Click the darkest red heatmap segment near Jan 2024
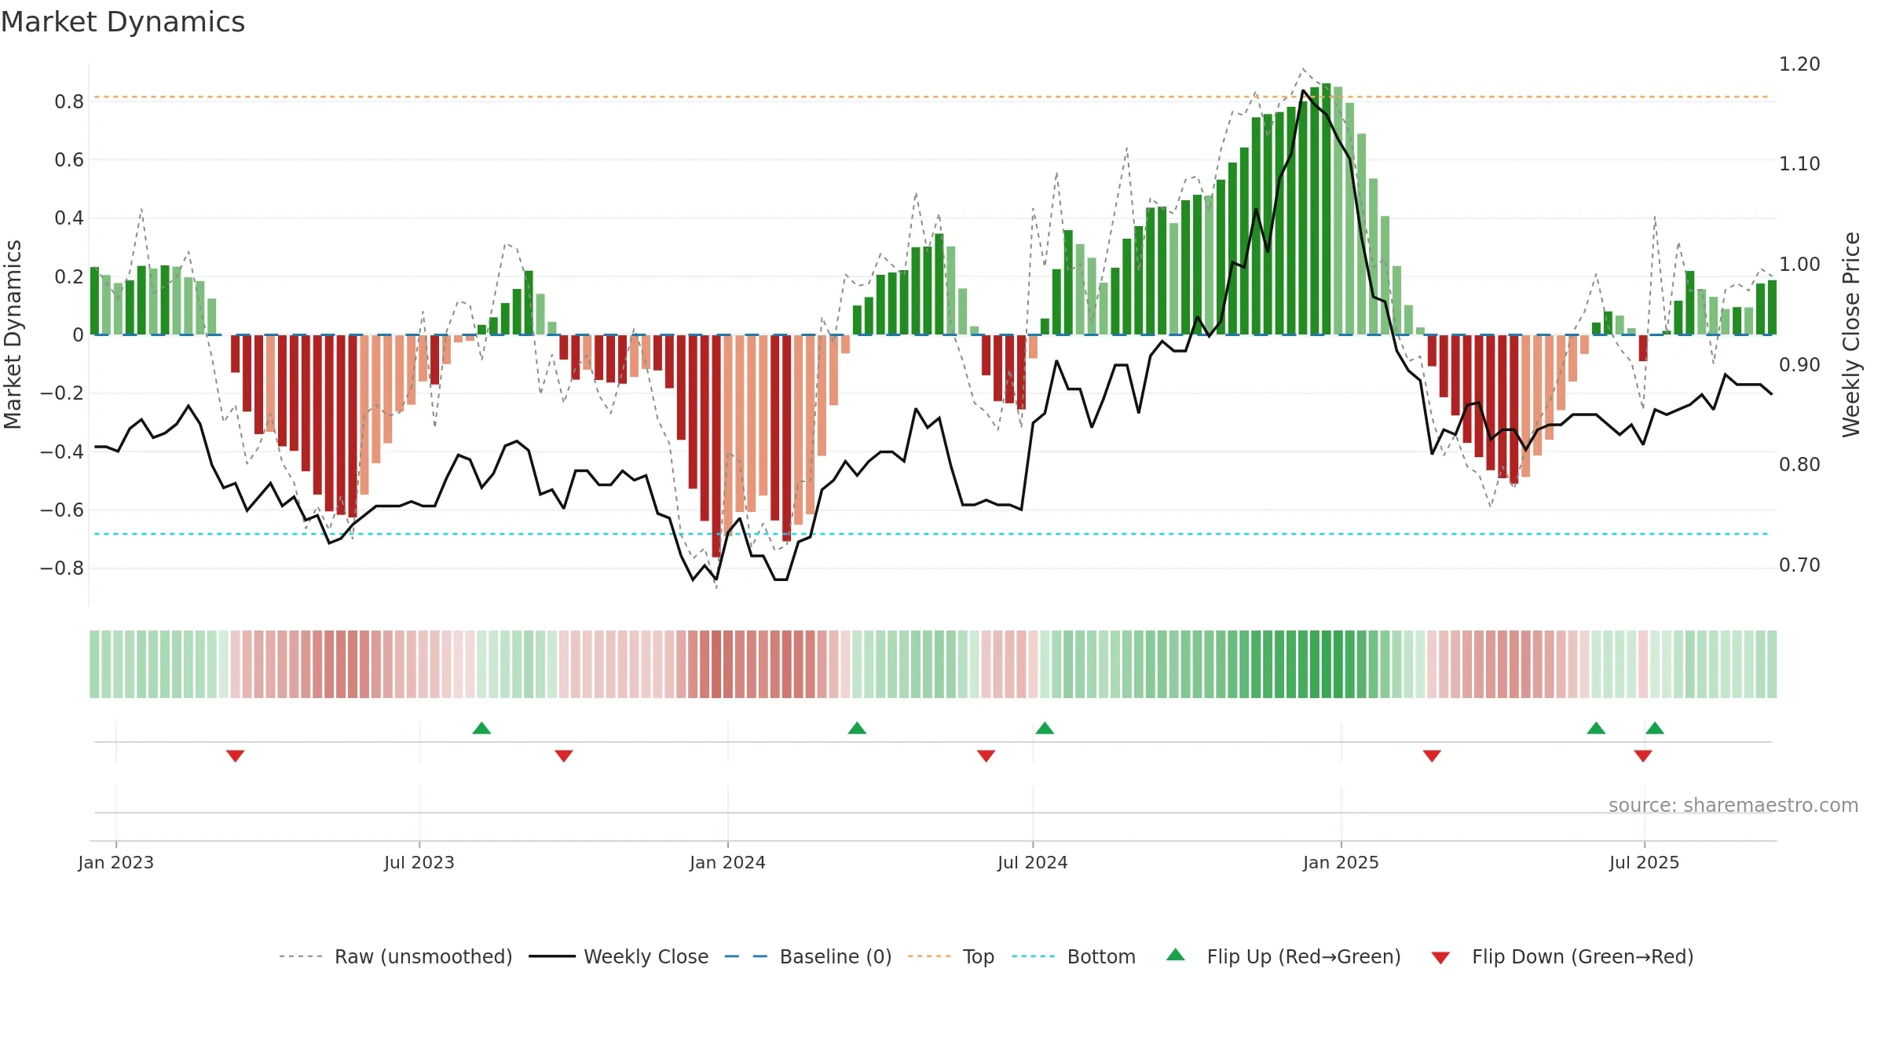 [x=716, y=664]
